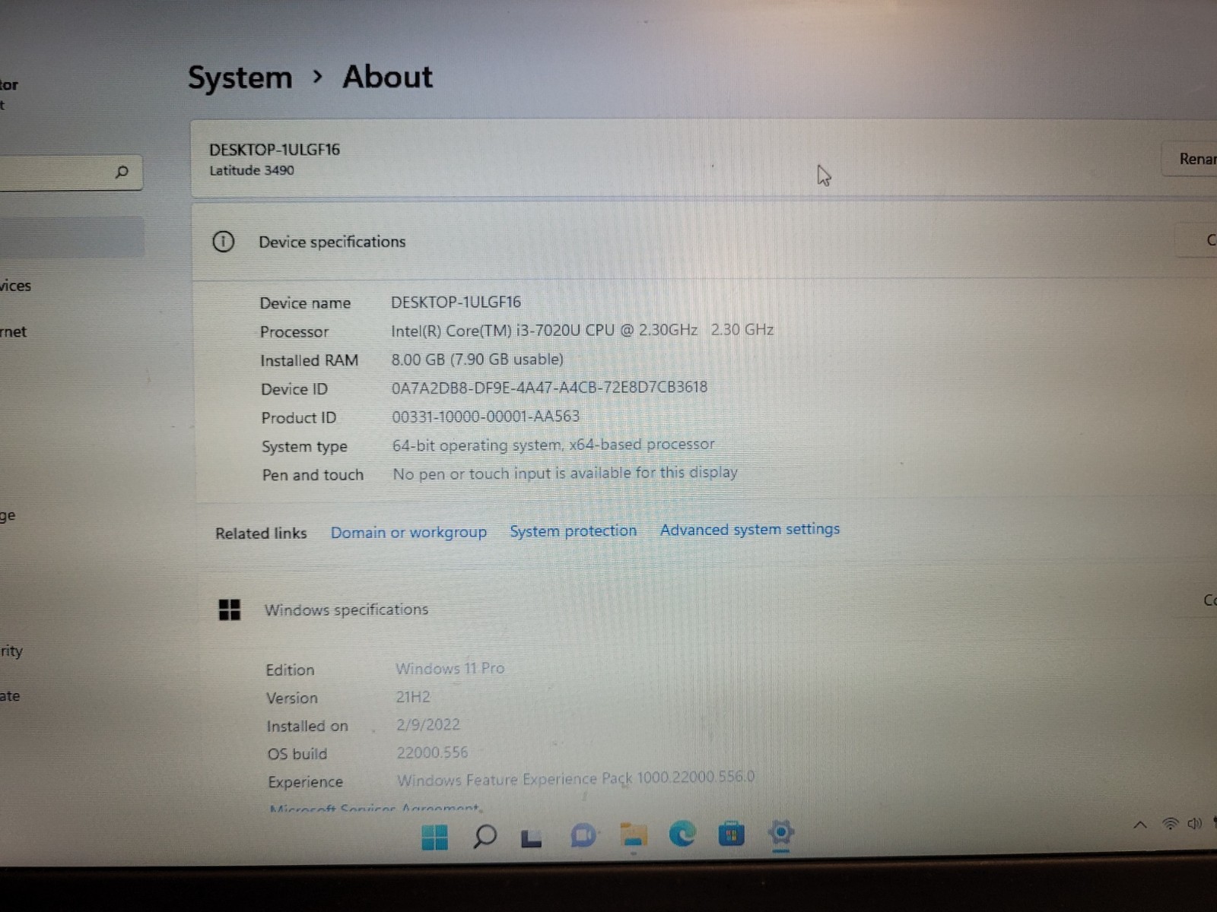The width and height of the screenshot is (1217, 912).
Task: Open sidebar item ending in 'rnet'
Action: (x=14, y=331)
